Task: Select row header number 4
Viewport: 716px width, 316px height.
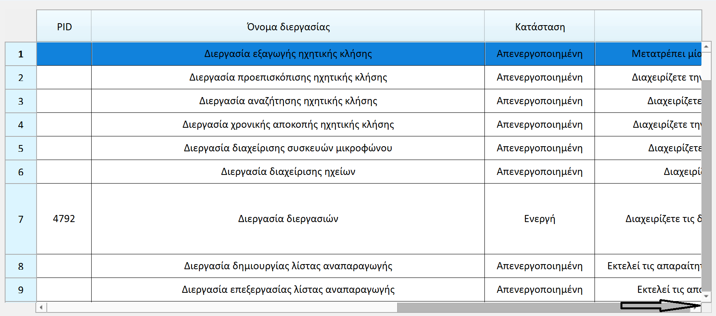Action: tap(21, 125)
